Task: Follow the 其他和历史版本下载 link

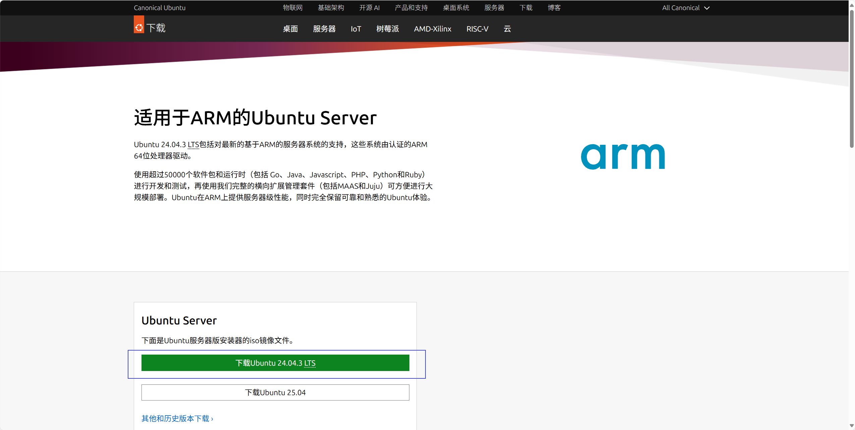Action: click(x=177, y=418)
